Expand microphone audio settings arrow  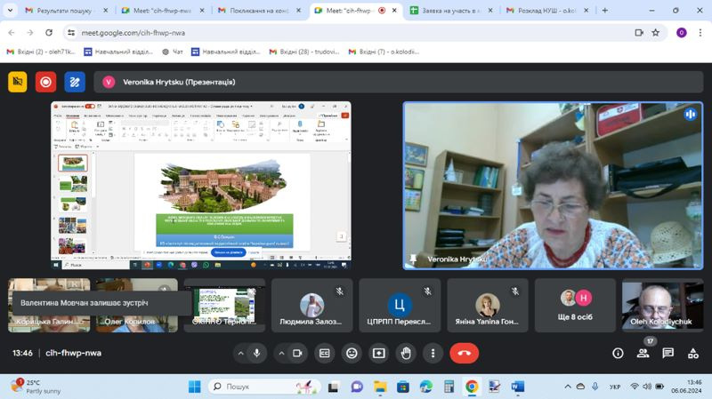pos(240,353)
